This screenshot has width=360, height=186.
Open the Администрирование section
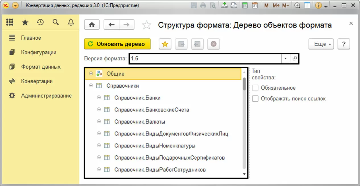pyautogui.click(x=46, y=96)
